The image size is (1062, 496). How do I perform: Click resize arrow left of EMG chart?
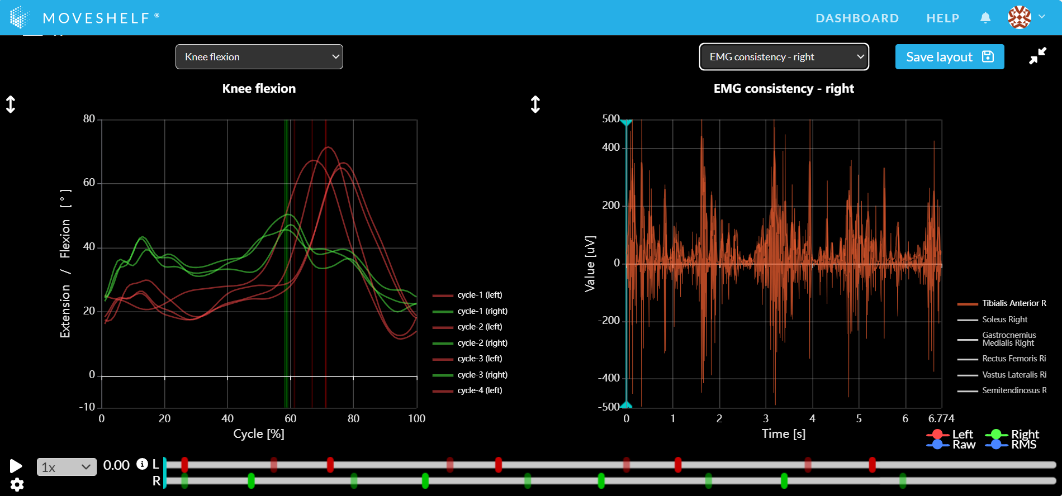[x=535, y=104]
